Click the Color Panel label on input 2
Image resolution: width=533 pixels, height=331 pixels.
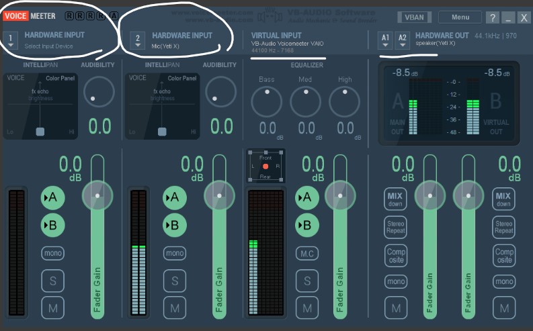click(x=182, y=78)
